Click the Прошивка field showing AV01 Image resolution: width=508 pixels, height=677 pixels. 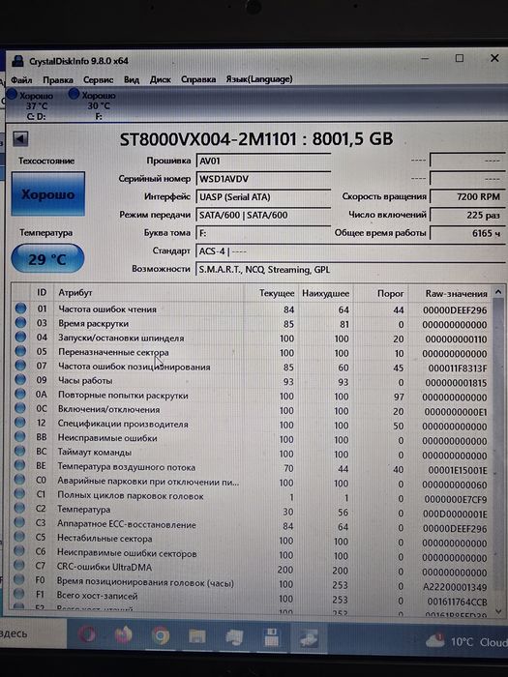[263, 162]
